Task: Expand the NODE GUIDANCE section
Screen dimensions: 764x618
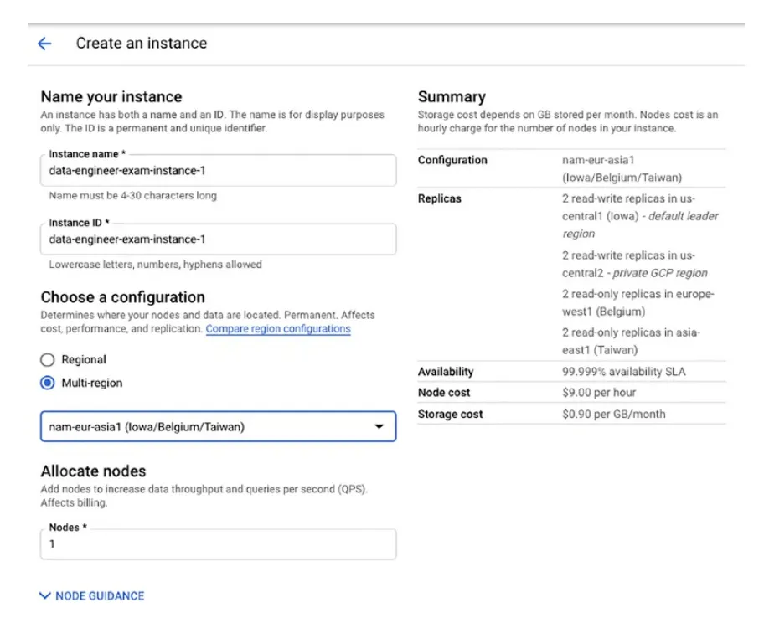Action: click(91, 596)
